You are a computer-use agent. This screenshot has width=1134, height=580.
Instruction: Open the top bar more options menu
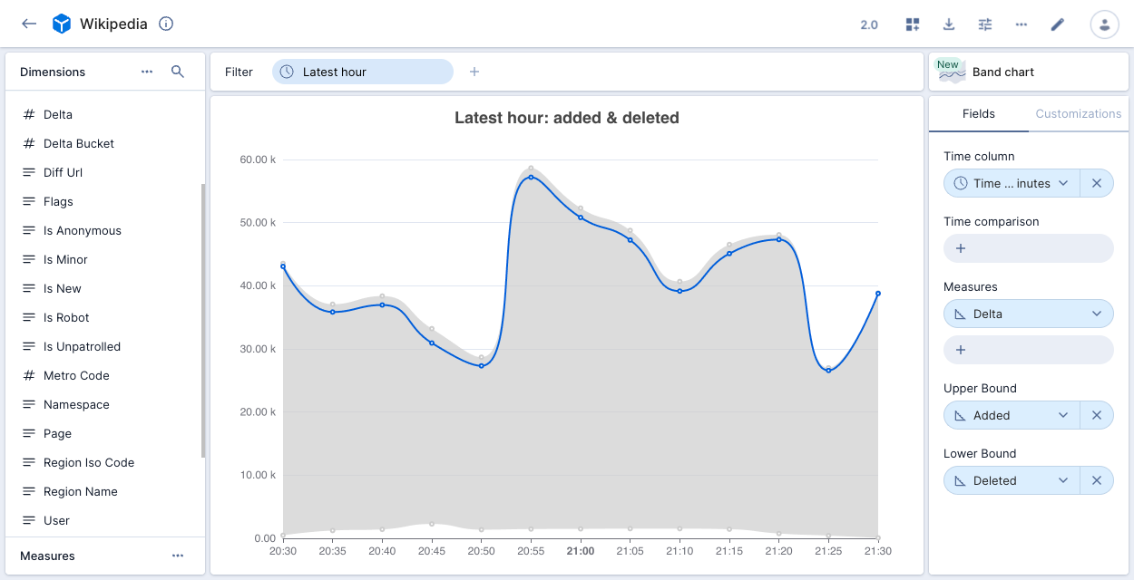(1022, 24)
